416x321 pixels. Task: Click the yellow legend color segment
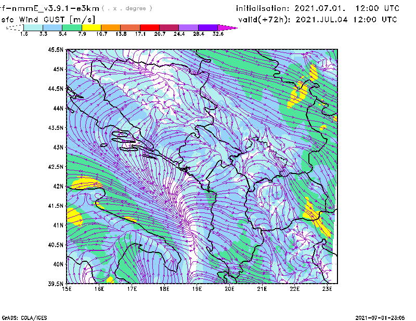[x=91, y=28]
